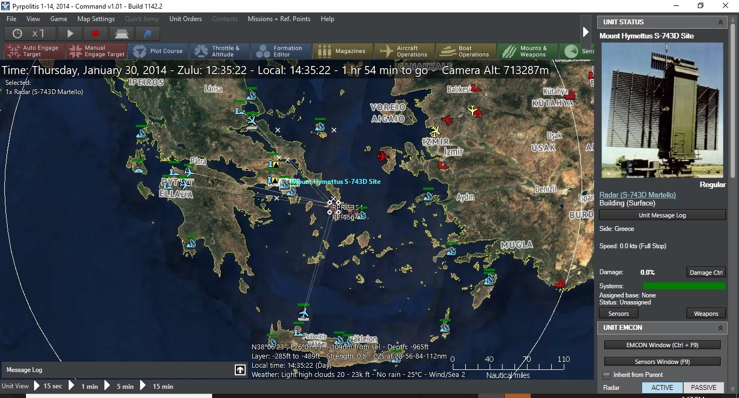Click the Contacts menu item
Screen dimensions: 739x398
coord(225,19)
